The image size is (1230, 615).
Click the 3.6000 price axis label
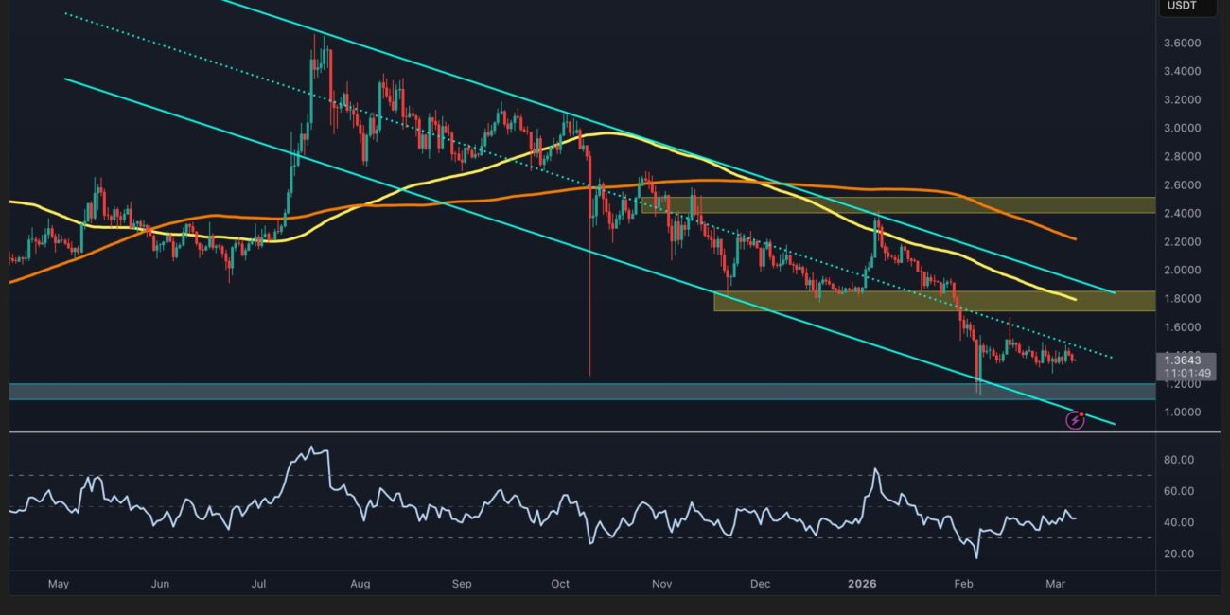[x=1183, y=44]
